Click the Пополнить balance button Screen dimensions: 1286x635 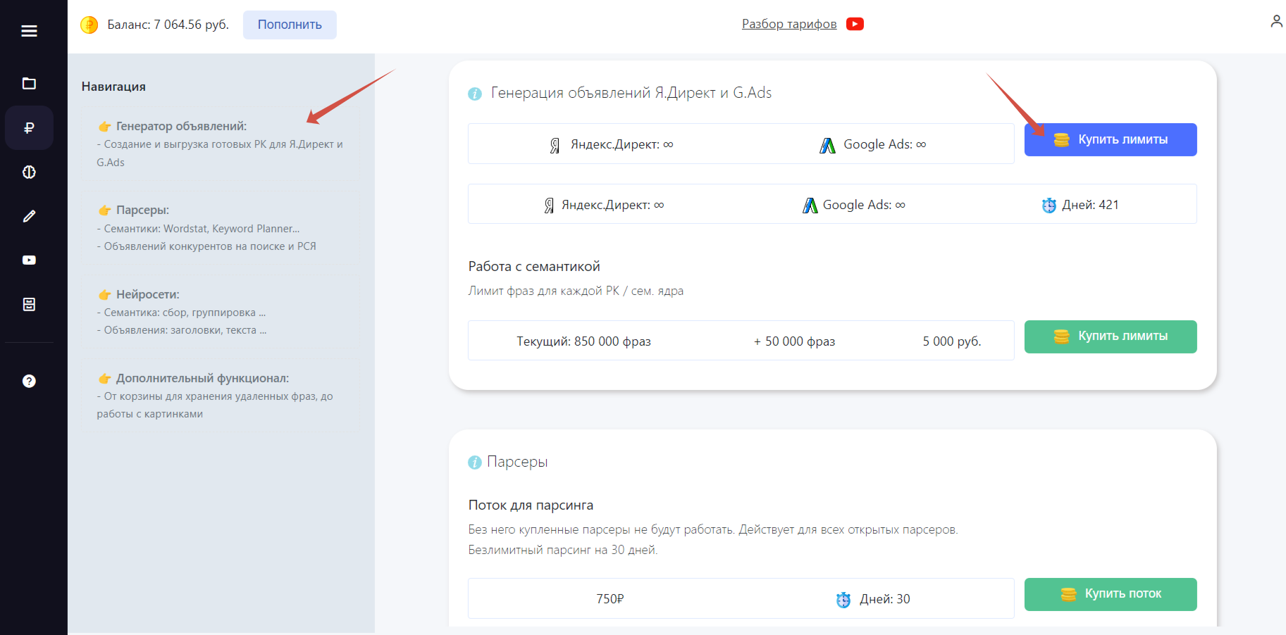(x=290, y=25)
